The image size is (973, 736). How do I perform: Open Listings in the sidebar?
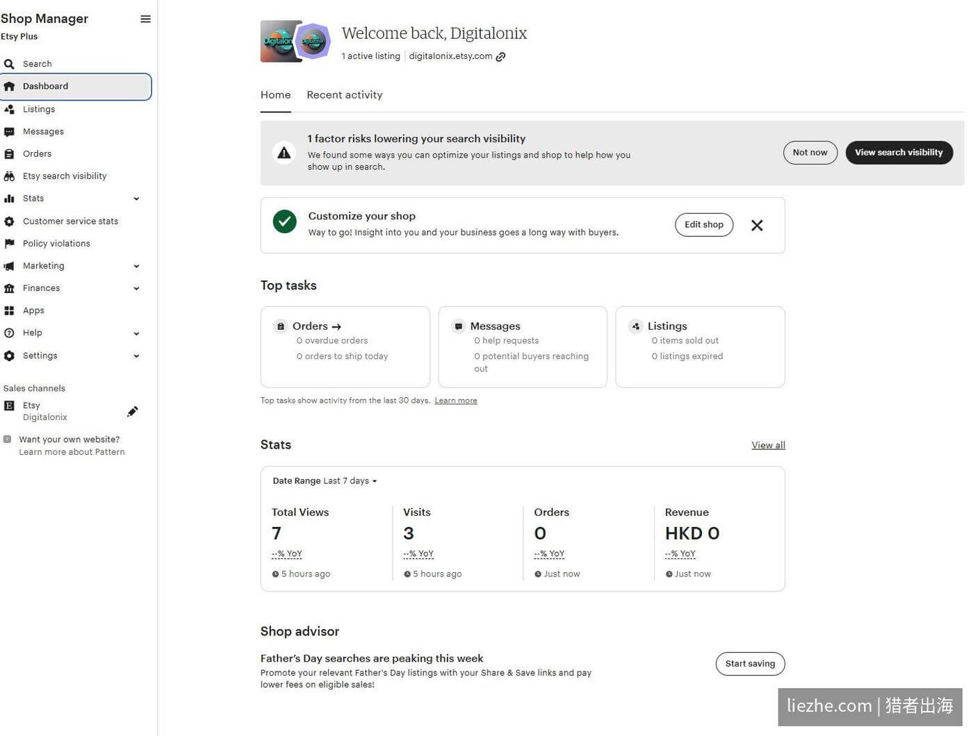(x=39, y=109)
